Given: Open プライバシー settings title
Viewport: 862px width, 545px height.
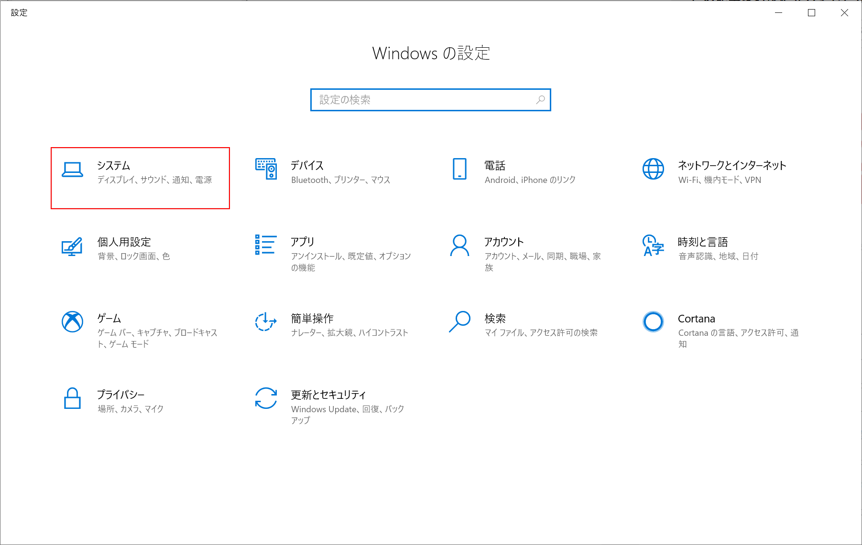Looking at the screenshot, I should (121, 395).
